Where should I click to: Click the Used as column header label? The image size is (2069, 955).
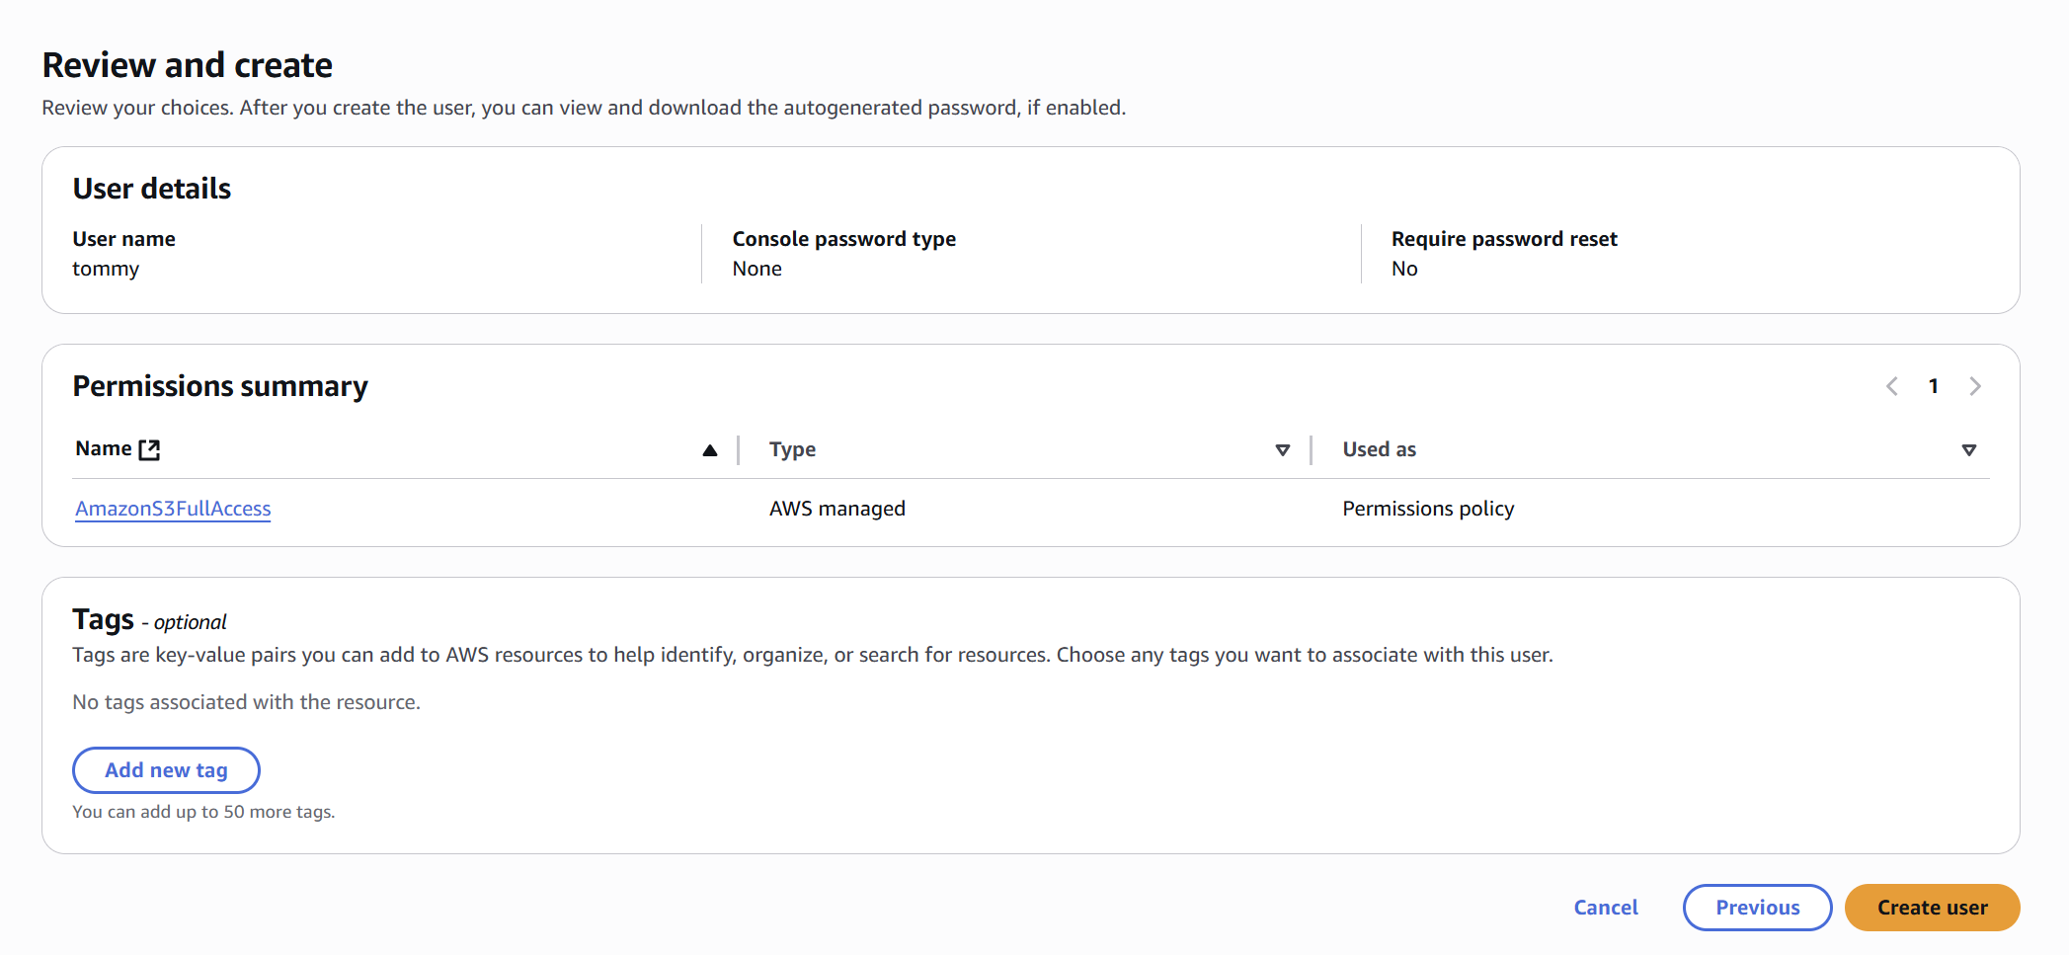(1379, 449)
